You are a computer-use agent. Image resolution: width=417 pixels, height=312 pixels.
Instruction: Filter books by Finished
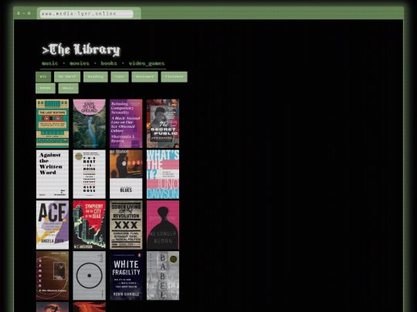point(174,77)
